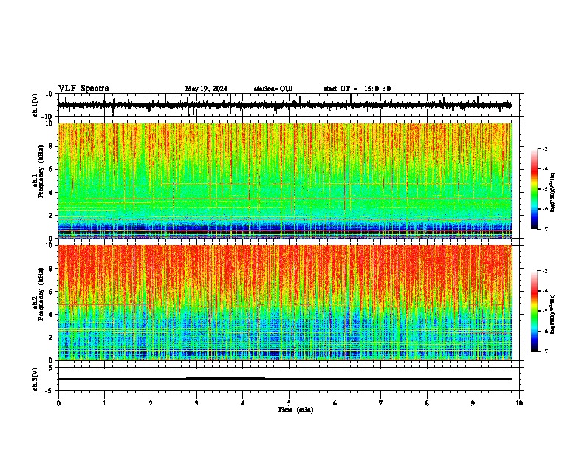Click the 'Time (min)' axis label
This screenshot has width=585, height=452.
tap(295, 410)
